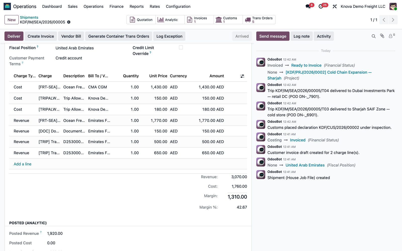This screenshot has width=402, height=251.
Task: Open the activities clock icon
Action: coord(321,7)
